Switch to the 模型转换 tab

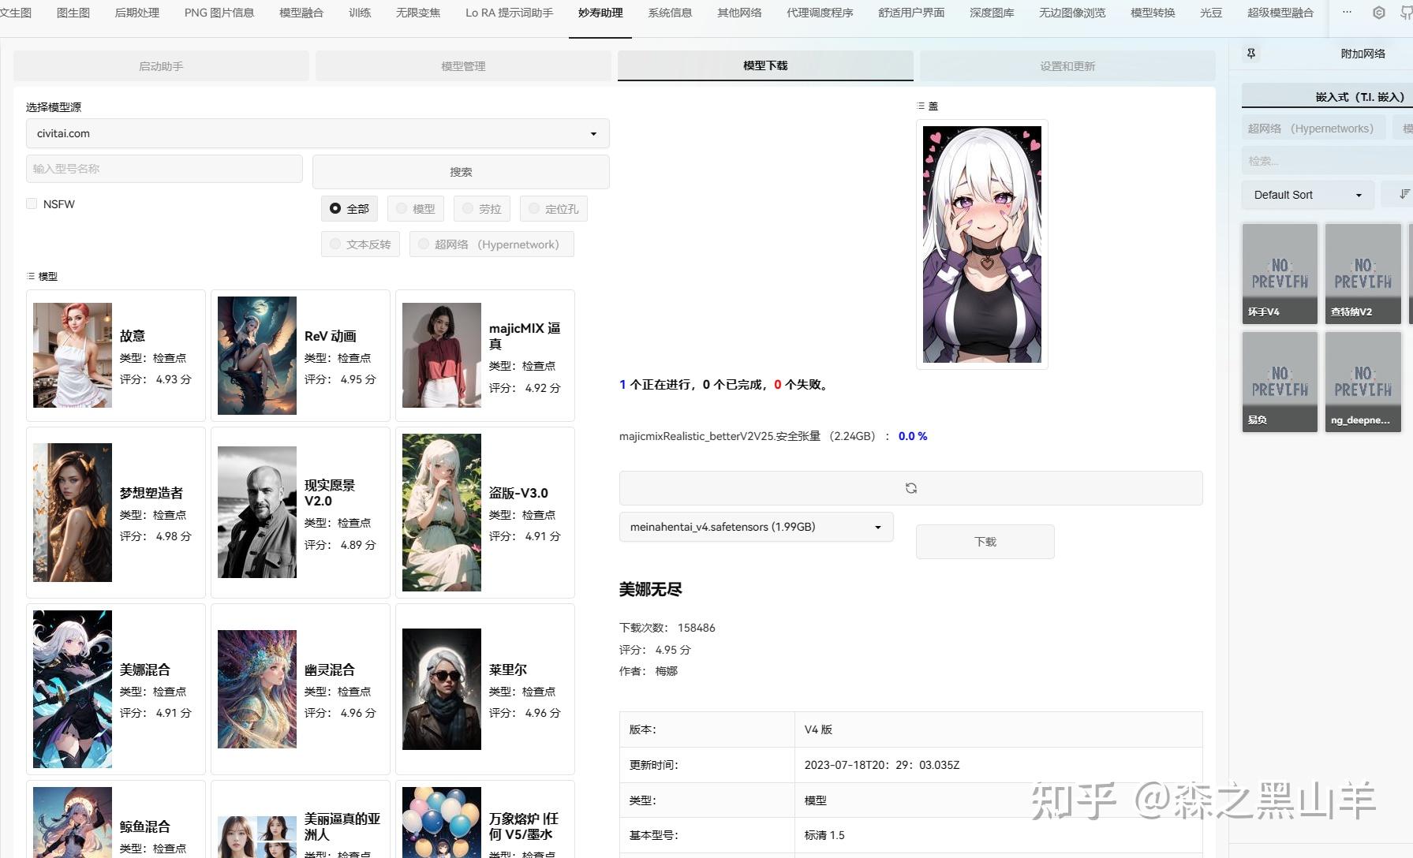(1153, 13)
